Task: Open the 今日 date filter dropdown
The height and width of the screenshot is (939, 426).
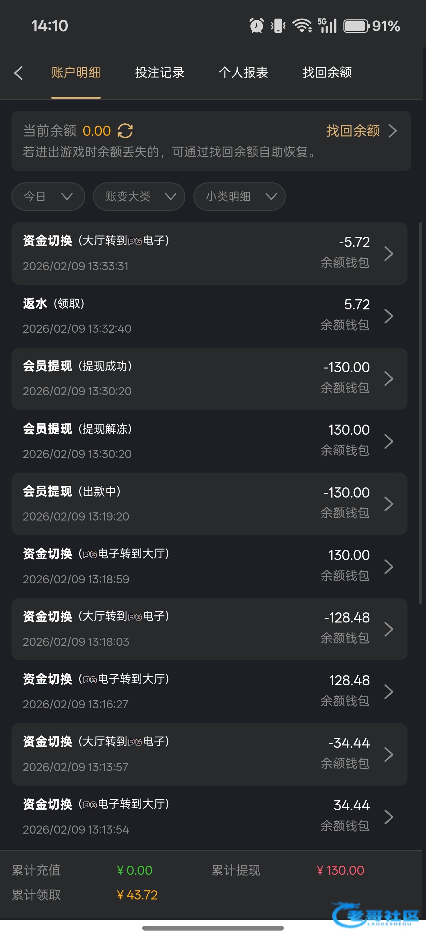Action: coord(49,197)
